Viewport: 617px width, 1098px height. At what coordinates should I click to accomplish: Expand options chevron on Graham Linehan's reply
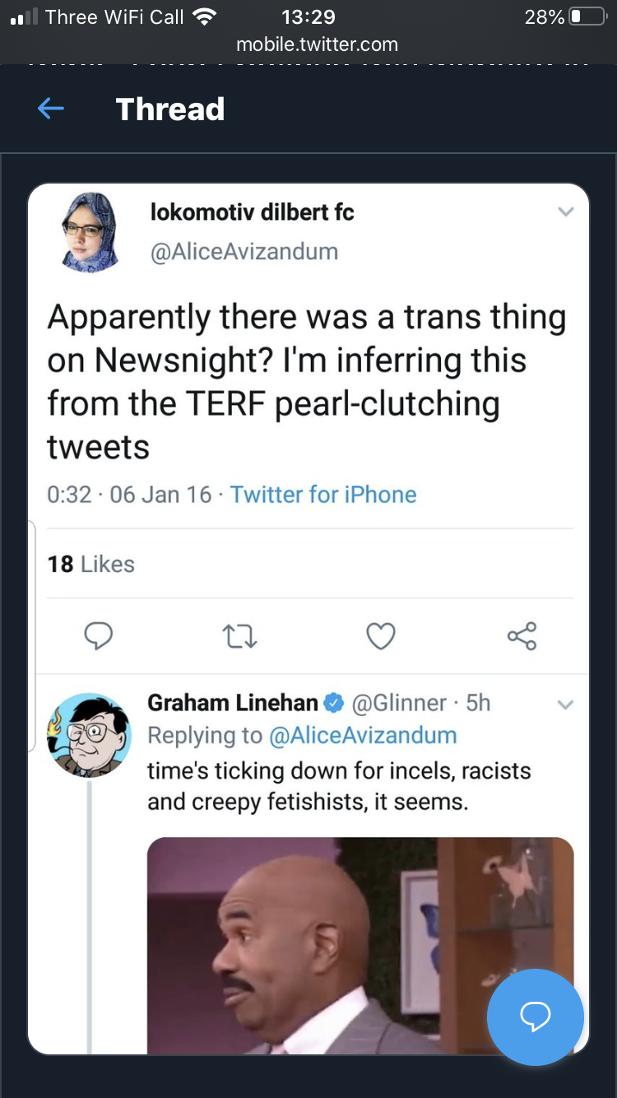[x=565, y=705]
